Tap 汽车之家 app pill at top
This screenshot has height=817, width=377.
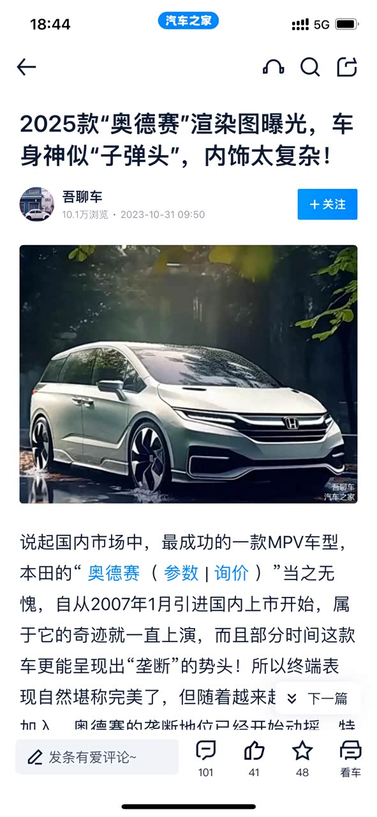188,21
